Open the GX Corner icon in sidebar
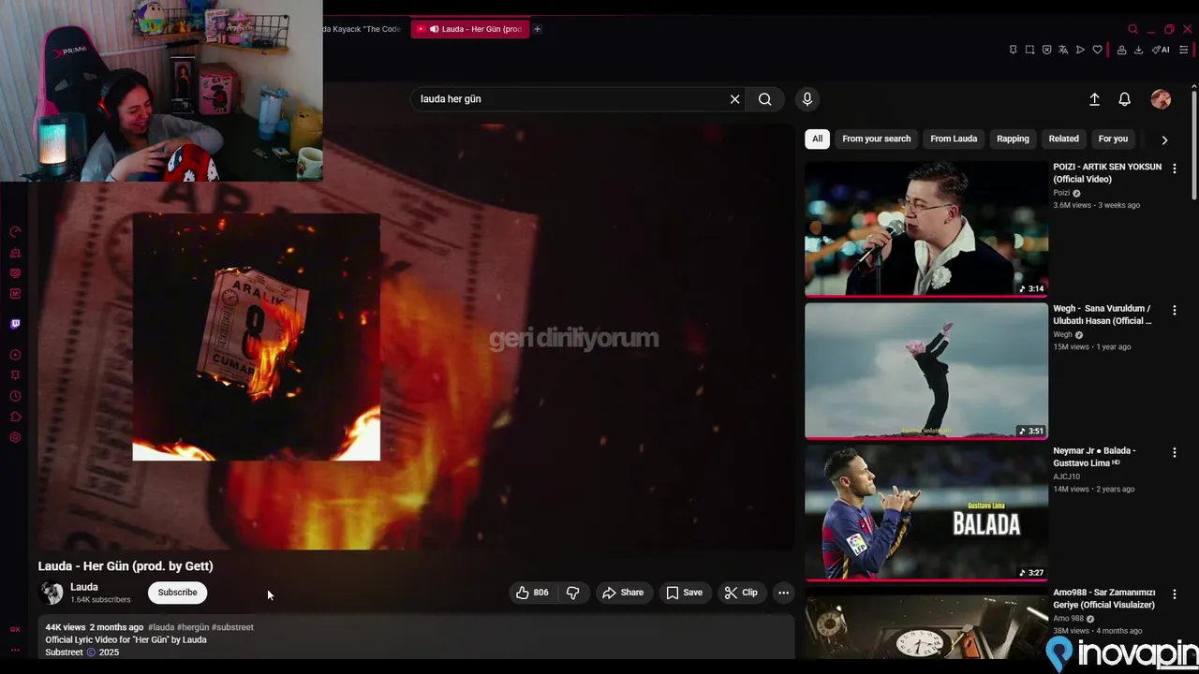1199x674 pixels. (x=15, y=629)
